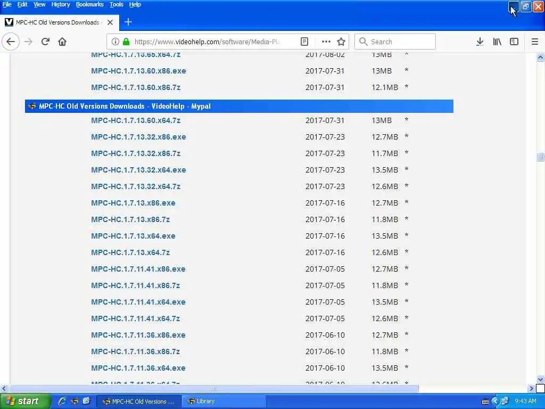This screenshot has height=409, width=545.
Task: Click the horizontal scrollbar right arrow
Action: [531, 388]
